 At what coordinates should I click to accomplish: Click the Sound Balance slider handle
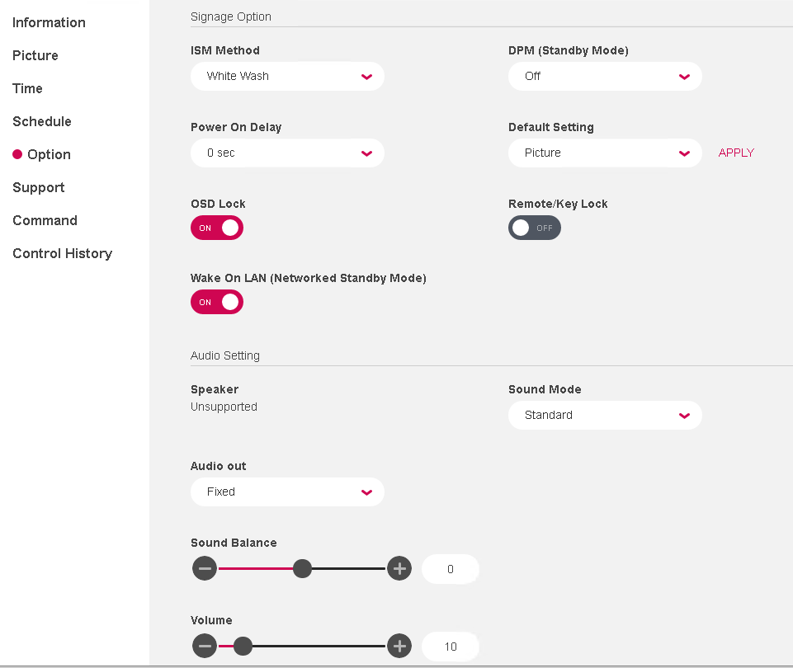[302, 568]
